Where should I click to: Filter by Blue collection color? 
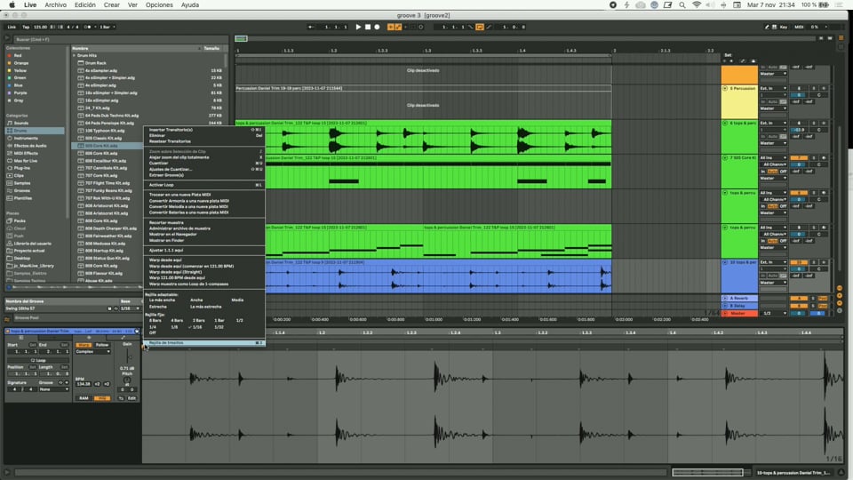[x=16, y=85]
